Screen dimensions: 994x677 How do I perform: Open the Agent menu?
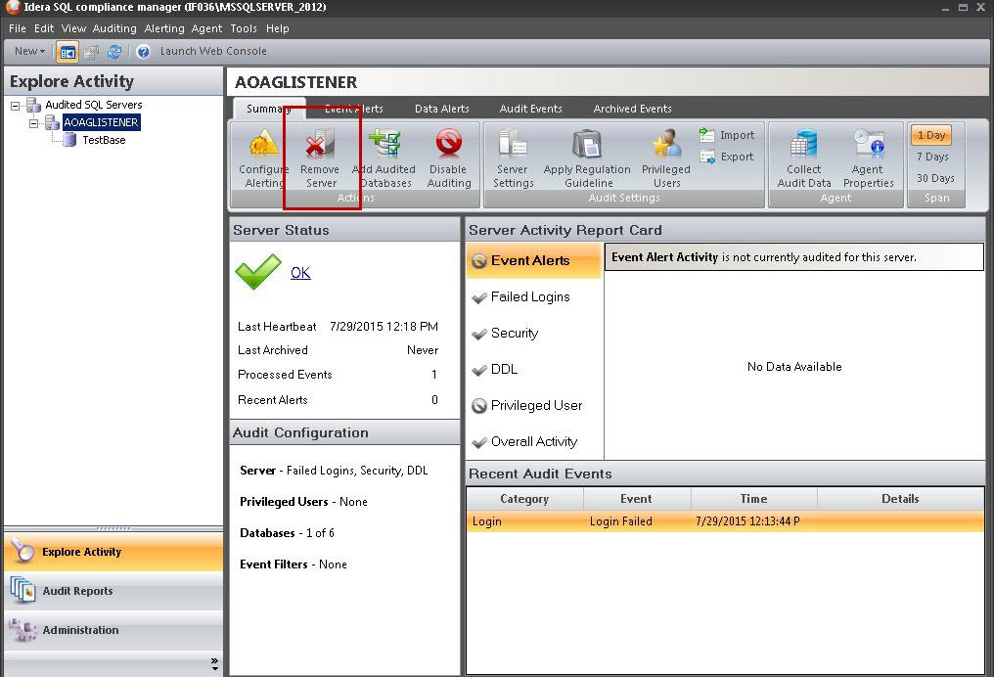click(x=206, y=28)
